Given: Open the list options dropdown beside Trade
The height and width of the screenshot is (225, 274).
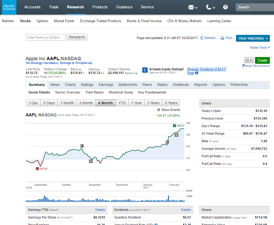Looking at the screenshot, I should click(249, 60).
